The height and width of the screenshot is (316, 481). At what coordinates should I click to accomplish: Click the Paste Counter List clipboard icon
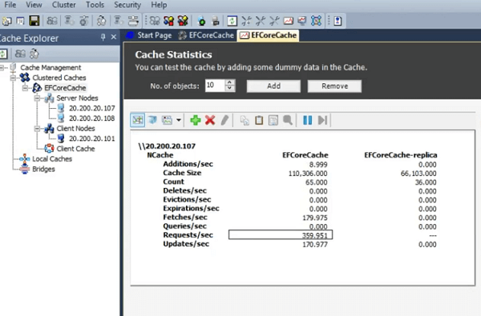coord(259,120)
